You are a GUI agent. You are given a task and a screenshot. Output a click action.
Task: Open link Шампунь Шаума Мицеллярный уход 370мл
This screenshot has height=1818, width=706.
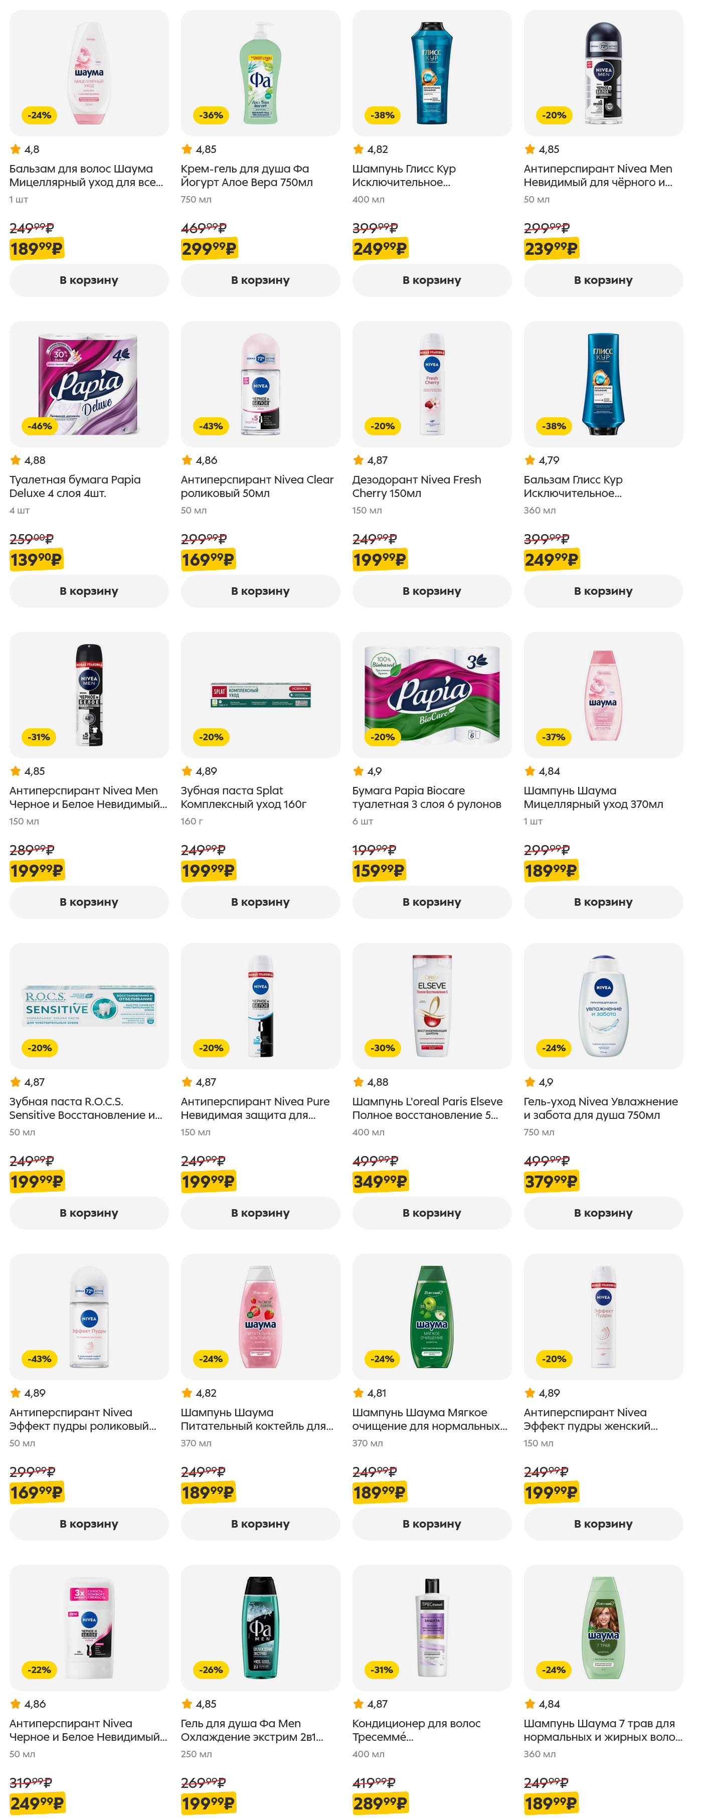coord(593,797)
